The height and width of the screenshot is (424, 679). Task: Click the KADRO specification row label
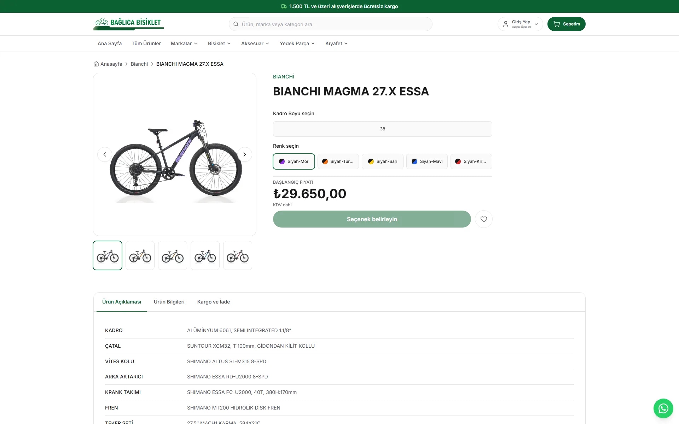point(114,330)
